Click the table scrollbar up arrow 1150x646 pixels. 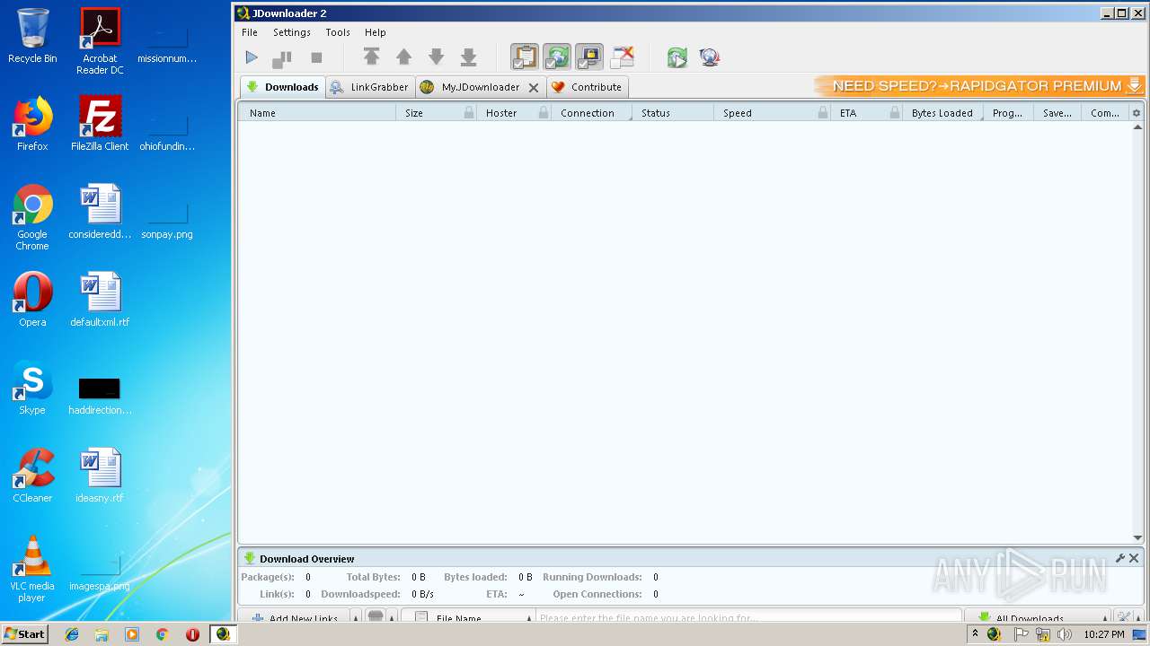point(1137,127)
